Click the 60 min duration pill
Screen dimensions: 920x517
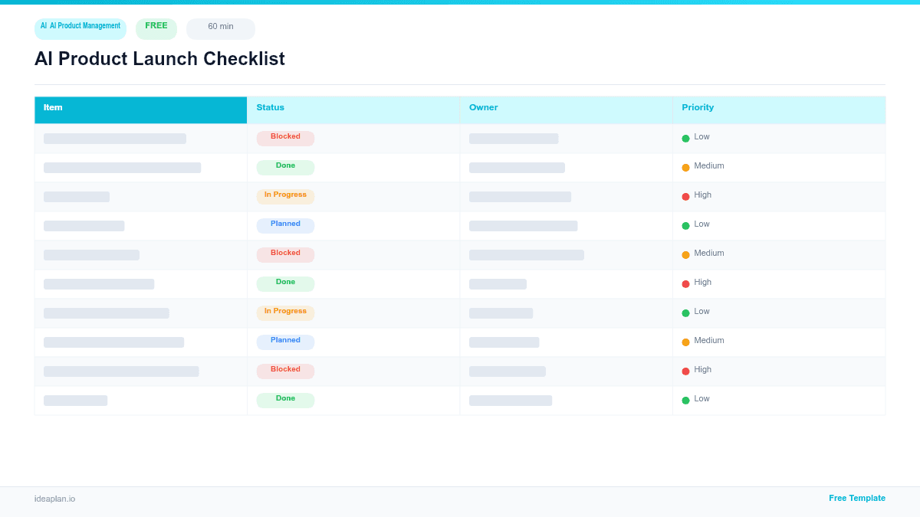[220, 28]
